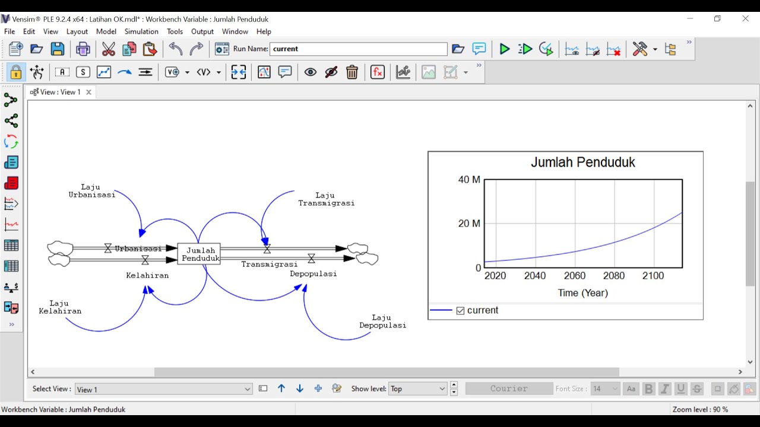Show hidden elements with eye icon

pyautogui.click(x=311, y=72)
